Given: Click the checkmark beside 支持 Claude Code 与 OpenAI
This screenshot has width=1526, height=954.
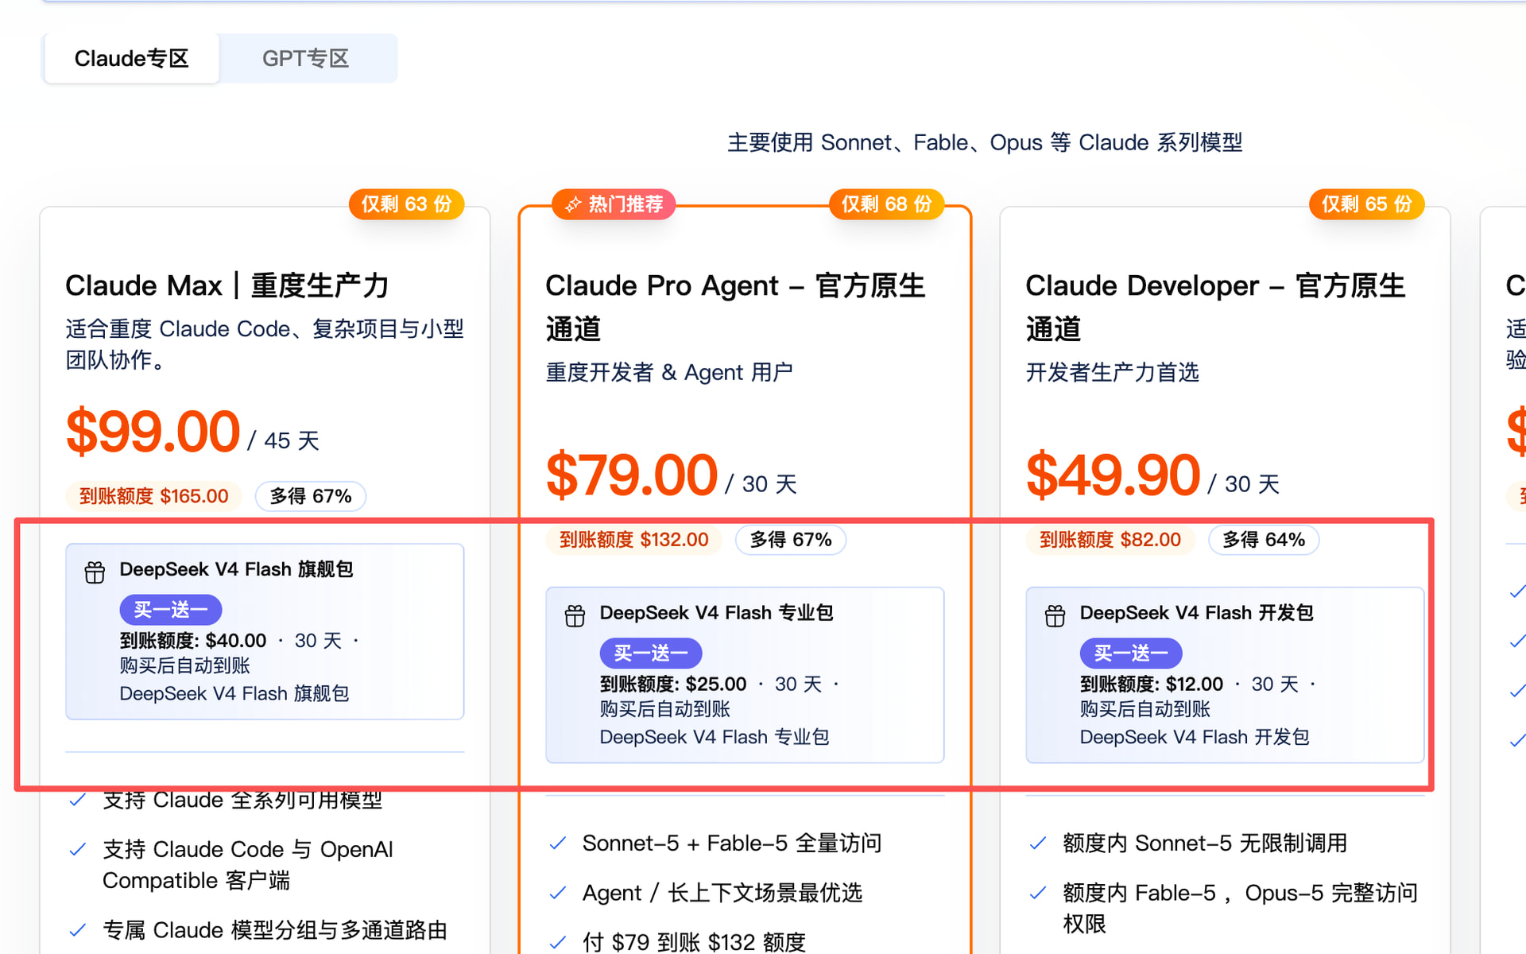Looking at the screenshot, I should click(78, 850).
